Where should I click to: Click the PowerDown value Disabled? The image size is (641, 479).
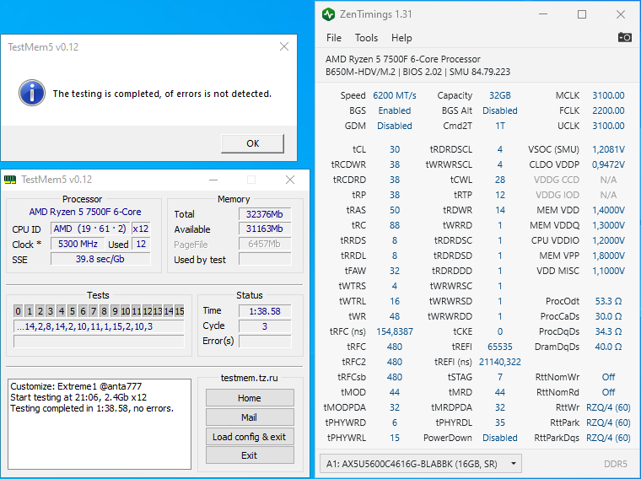[x=500, y=438]
